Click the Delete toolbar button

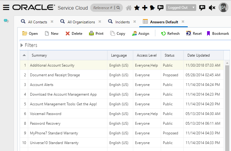pos(74,34)
